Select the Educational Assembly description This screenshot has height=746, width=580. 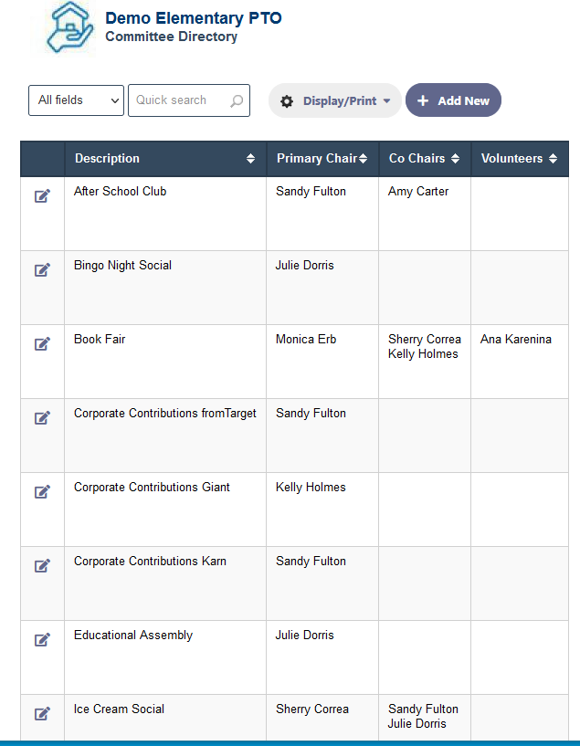[x=133, y=636]
